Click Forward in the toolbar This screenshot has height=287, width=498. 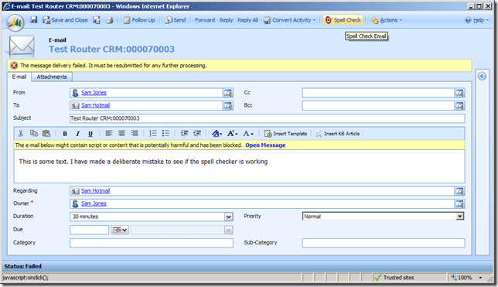coord(205,20)
